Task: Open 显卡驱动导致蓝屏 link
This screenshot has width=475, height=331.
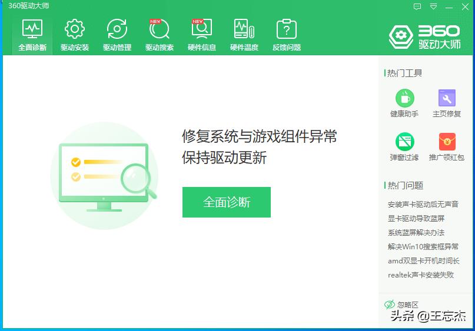Action: click(x=416, y=218)
